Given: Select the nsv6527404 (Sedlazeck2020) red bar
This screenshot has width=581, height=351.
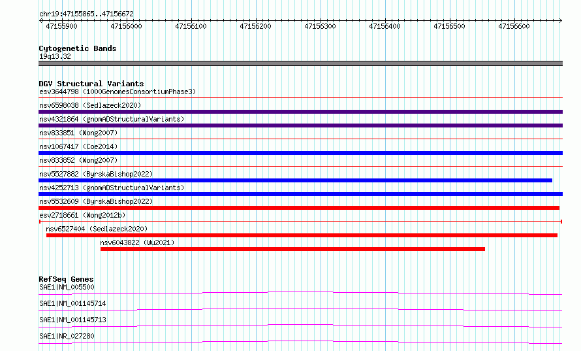Looking at the screenshot, I should 302,235.
